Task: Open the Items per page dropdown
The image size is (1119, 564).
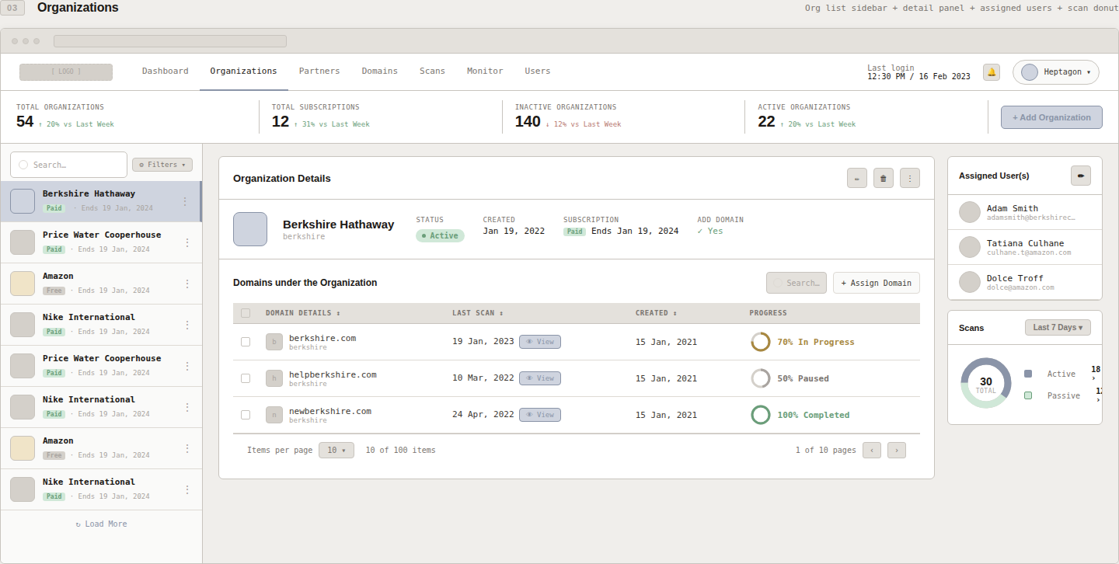Action: (x=336, y=450)
